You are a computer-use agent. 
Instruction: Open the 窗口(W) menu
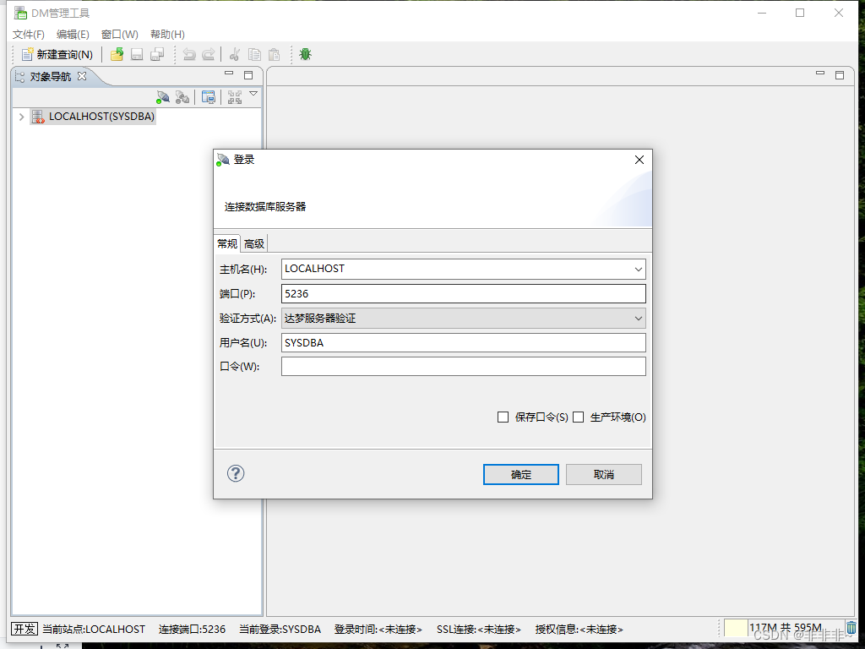pos(120,34)
